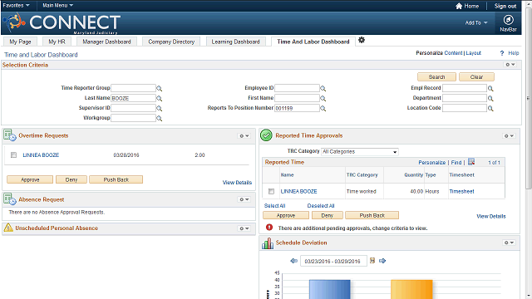532x299 pixels.
Task: Open Absence Request pagelet options menu
Action: [x=244, y=199]
